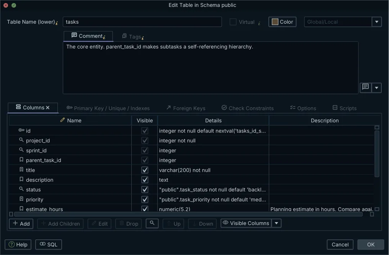Click the horizontal scrollbar under columns table

[188, 214]
